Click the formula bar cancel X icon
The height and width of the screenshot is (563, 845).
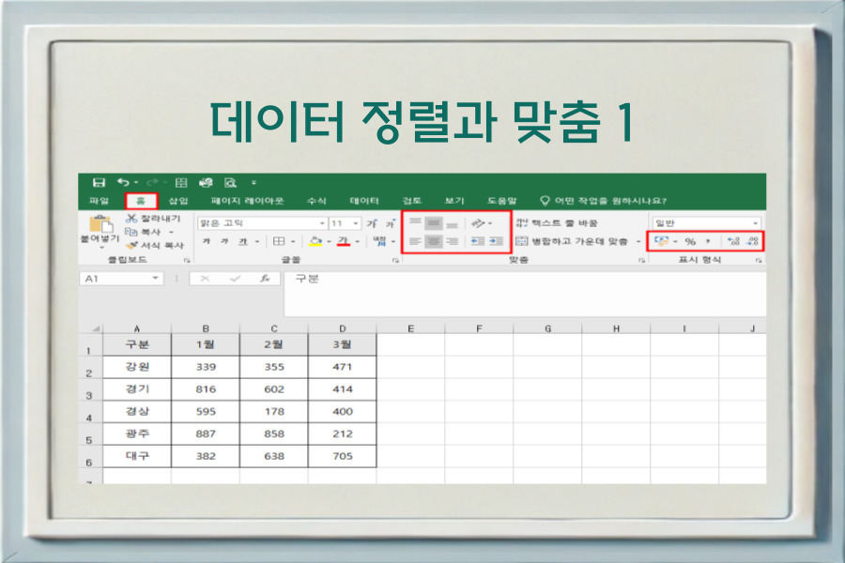click(x=205, y=279)
